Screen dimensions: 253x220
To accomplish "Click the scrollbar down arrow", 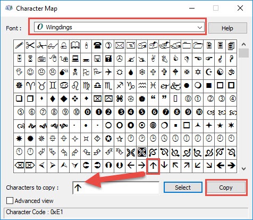I will [x=244, y=169].
